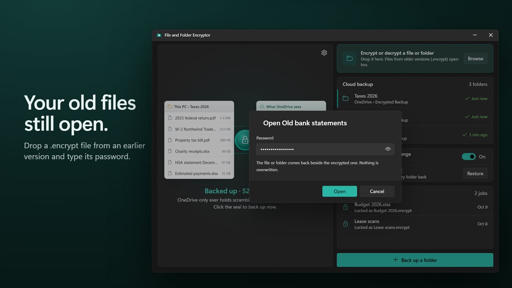Show the password with the eye icon
The image size is (512, 288).
388,149
